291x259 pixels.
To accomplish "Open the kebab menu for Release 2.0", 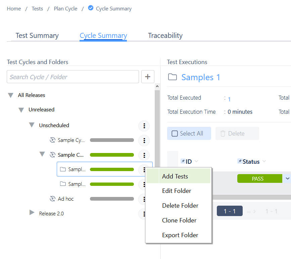I will [x=144, y=213].
